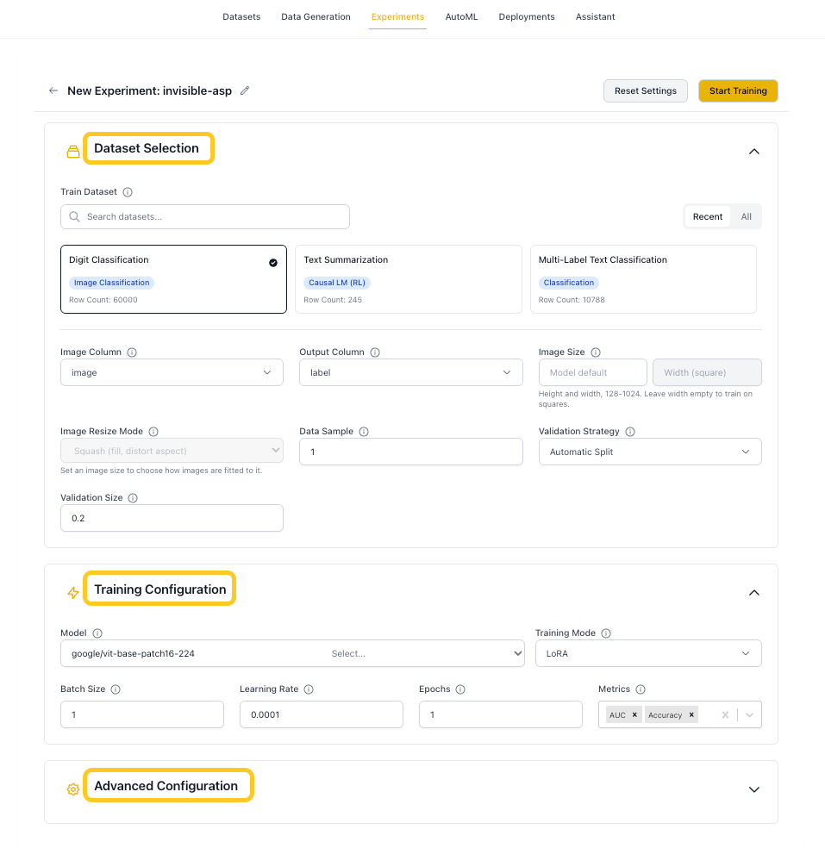The image size is (825, 848).
Task: Switch dataset filter to All
Action: point(746,217)
